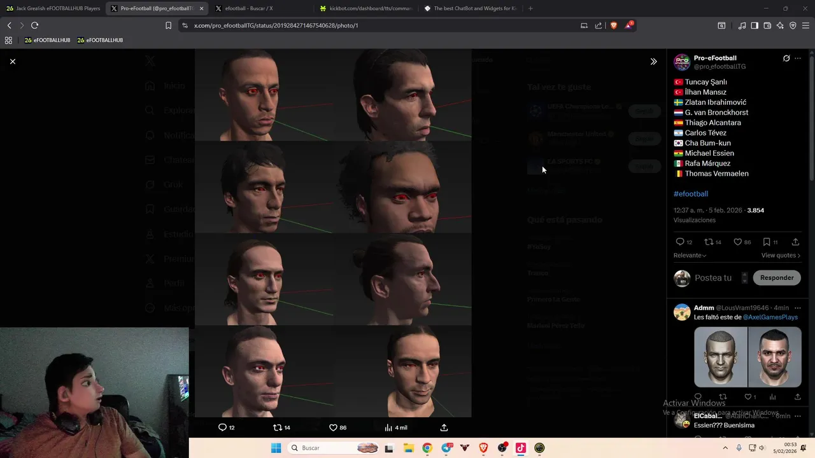The width and height of the screenshot is (815, 458).
Task: Go back with the browser back arrow
Action: pyautogui.click(x=9, y=25)
